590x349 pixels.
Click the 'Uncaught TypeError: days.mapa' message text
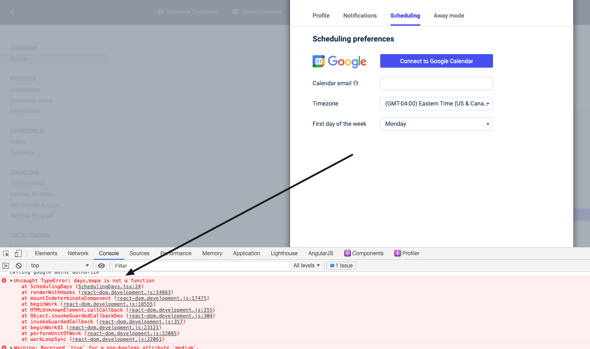click(84, 280)
